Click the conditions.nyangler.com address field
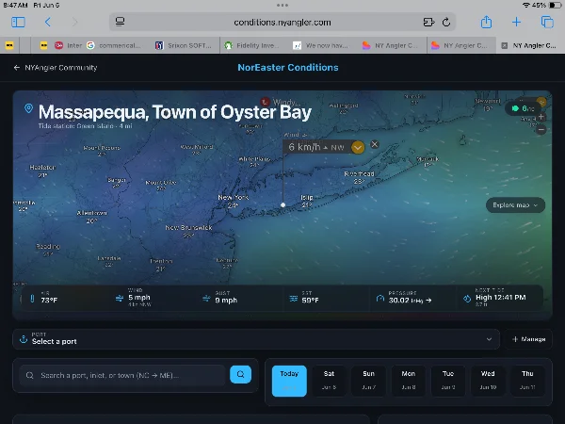Image resolution: width=565 pixels, height=424 pixels. [x=282, y=23]
